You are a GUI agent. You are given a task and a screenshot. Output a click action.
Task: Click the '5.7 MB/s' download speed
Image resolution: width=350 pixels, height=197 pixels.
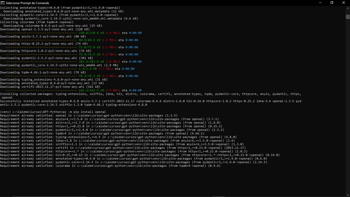106,69
